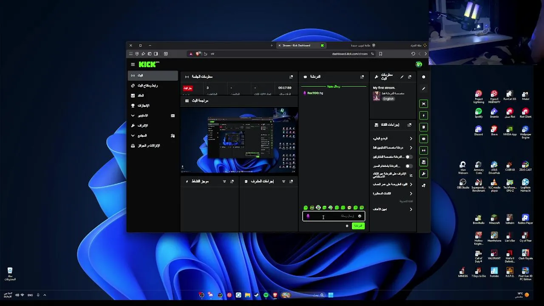Open the Kick hamburger menu
Viewport: 544px width, 306px height.
(133, 65)
